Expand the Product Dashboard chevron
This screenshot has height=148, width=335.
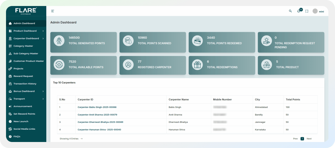(43, 31)
